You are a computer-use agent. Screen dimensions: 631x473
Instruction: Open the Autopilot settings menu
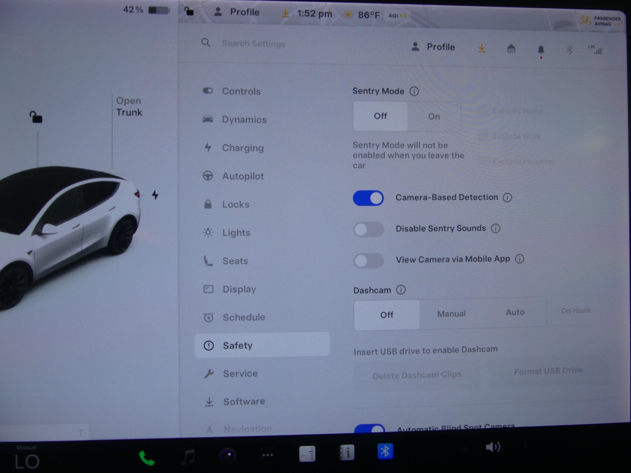tap(243, 176)
